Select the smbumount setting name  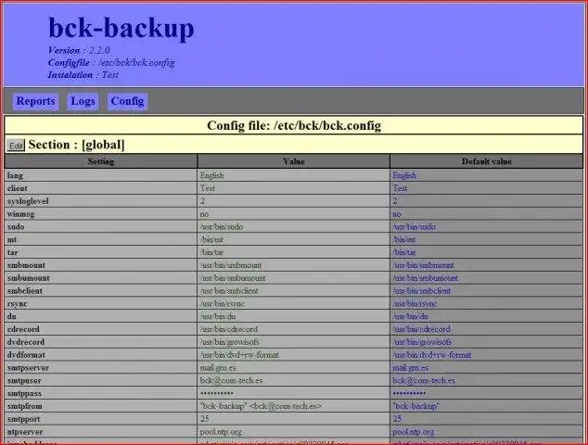click(x=28, y=278)
